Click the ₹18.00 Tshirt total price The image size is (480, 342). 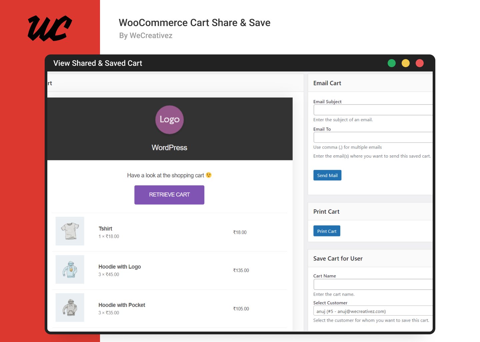pyautogui.click(x=240, y=232)
